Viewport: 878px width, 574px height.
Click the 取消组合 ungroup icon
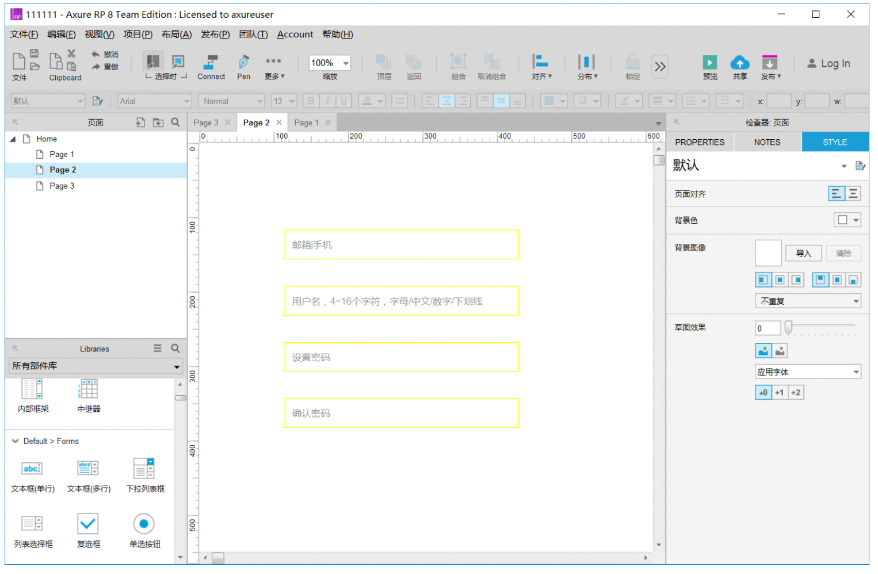pos(492,67)
